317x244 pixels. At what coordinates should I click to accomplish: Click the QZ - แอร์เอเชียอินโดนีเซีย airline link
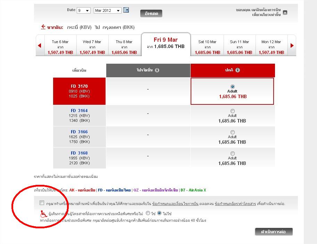[x=156, y=190]
